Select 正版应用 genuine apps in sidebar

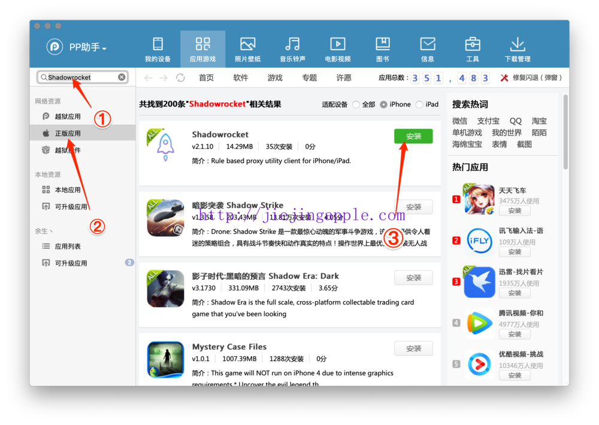[83, 133]
